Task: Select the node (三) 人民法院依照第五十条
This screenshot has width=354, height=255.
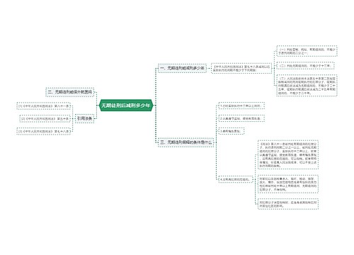Action: (307, 85)
